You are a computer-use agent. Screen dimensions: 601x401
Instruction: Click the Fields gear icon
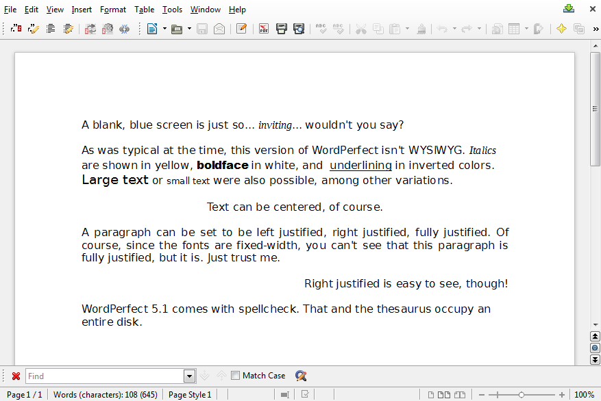pyautogui.click(x=108, y=29)
